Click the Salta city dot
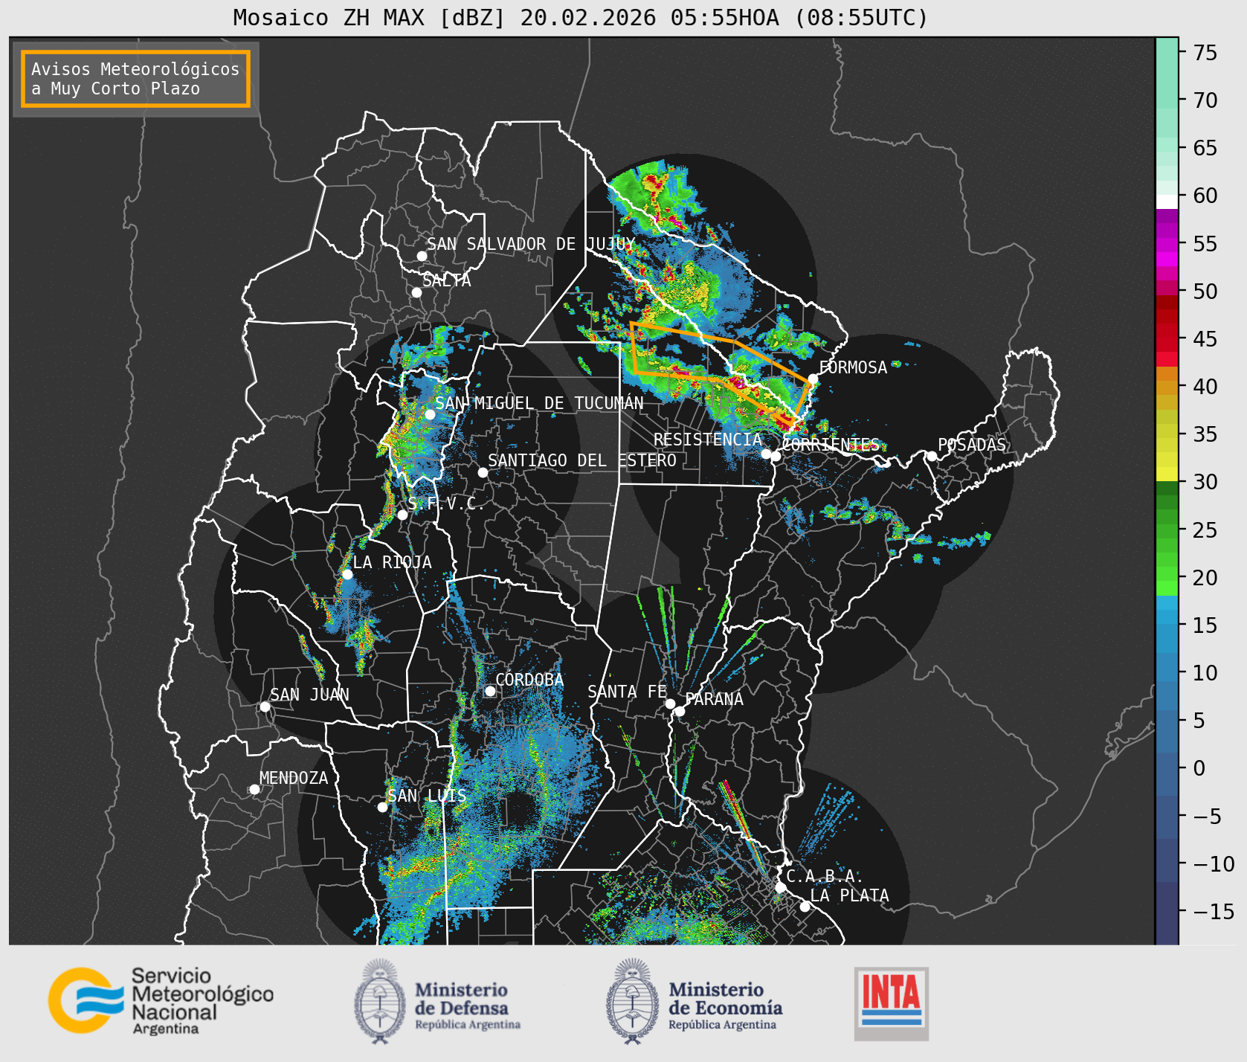 (x=417, y=292)
